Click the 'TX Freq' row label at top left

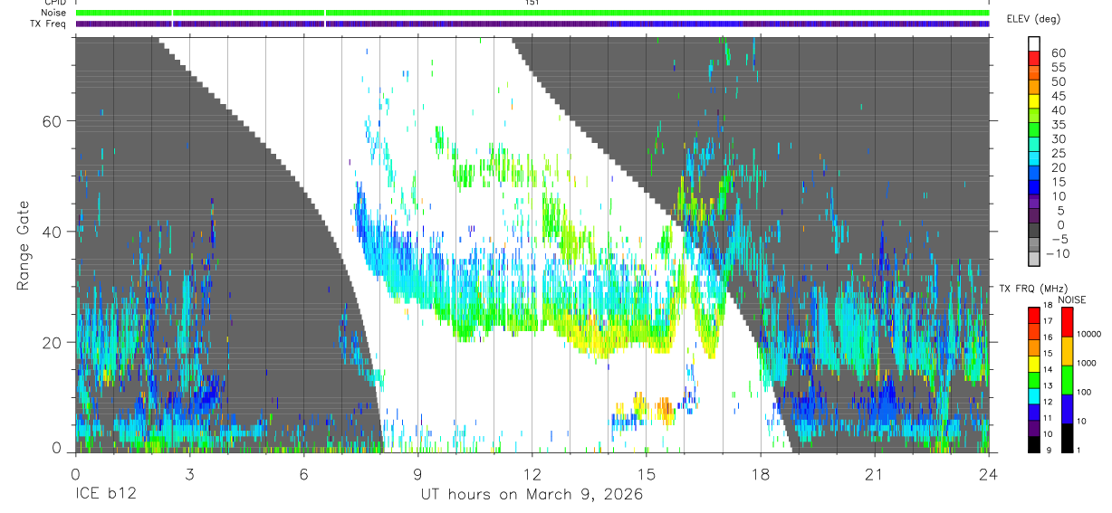pos(50,24)
